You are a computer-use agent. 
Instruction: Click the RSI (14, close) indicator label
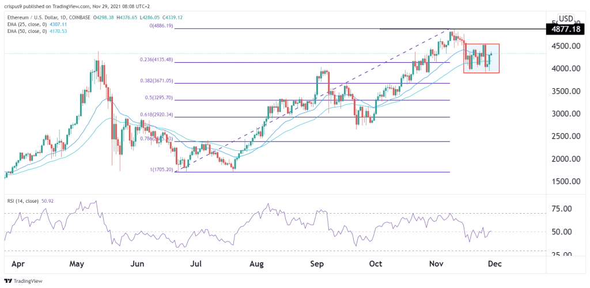pyautogui.click(x=22, y=201)
